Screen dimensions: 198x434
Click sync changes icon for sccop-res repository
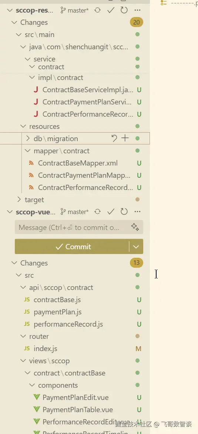(x=97, y=10)
